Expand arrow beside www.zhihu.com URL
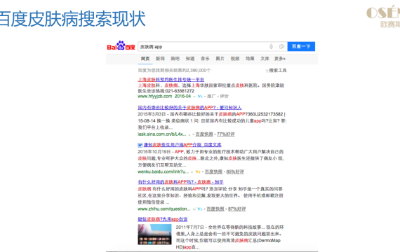Viewport: 400px width, 252px height. (194, 209)
